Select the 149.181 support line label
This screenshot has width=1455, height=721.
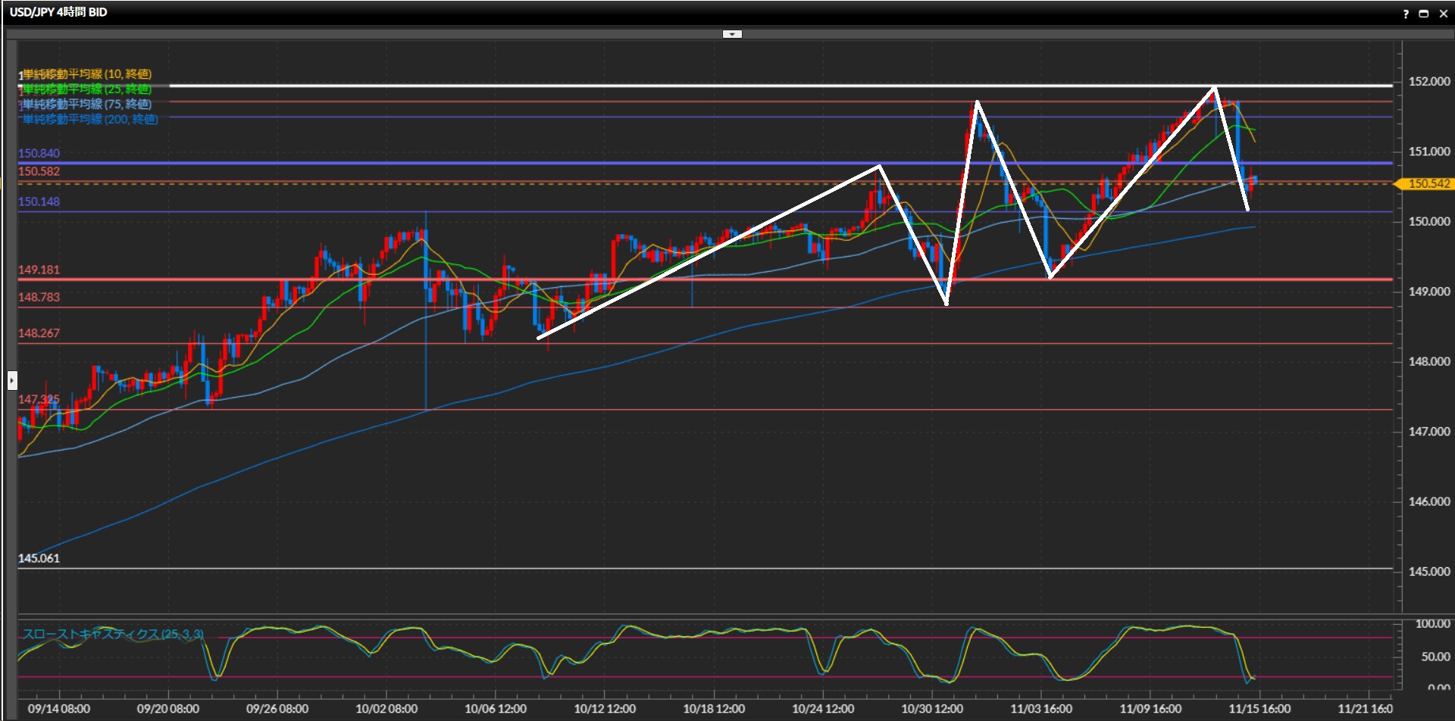[39, 270]
